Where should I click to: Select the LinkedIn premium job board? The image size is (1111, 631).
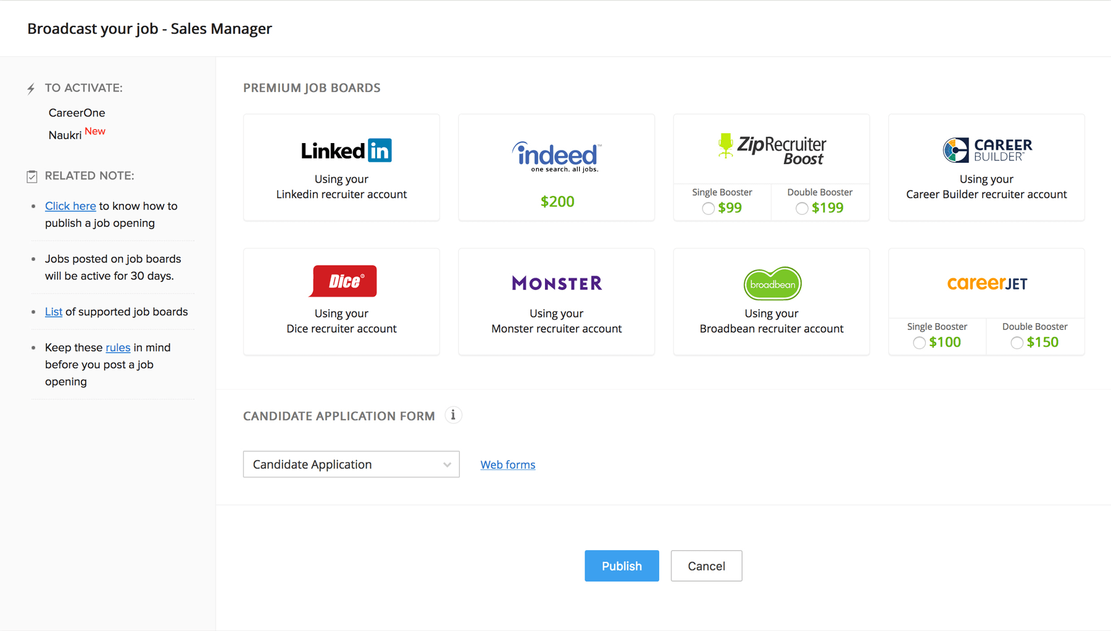coord(341,167)
